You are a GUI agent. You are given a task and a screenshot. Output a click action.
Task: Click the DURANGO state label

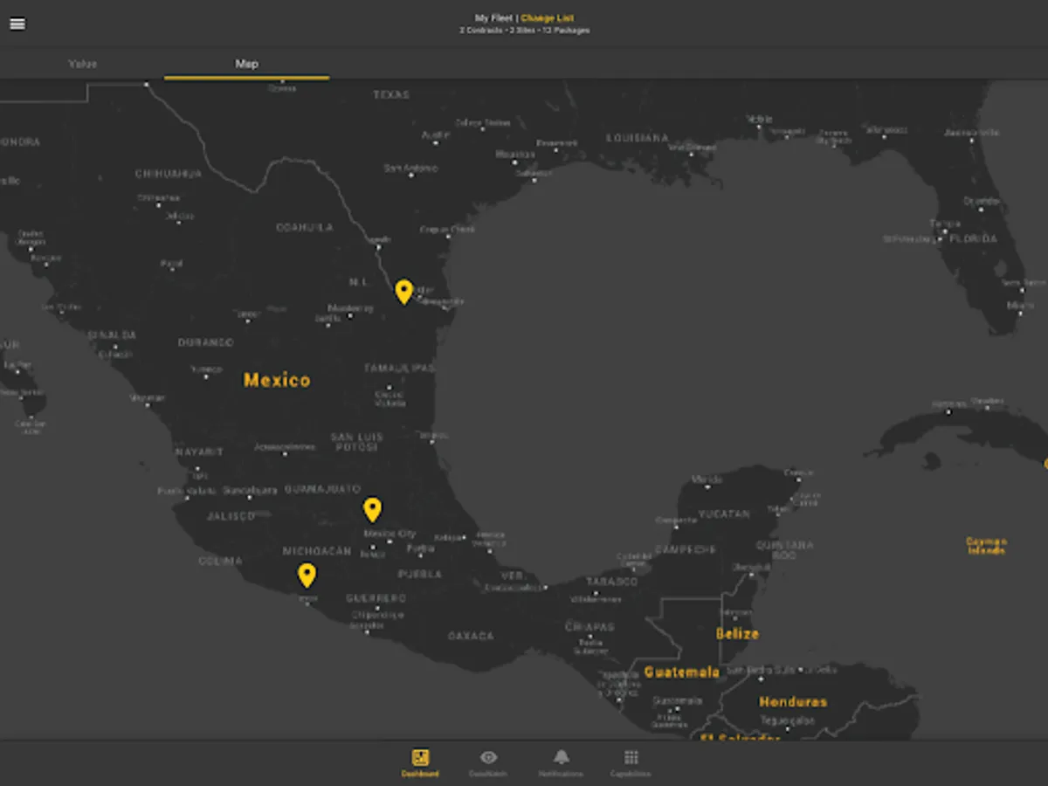pyautogui.click(x=206, y=342)
